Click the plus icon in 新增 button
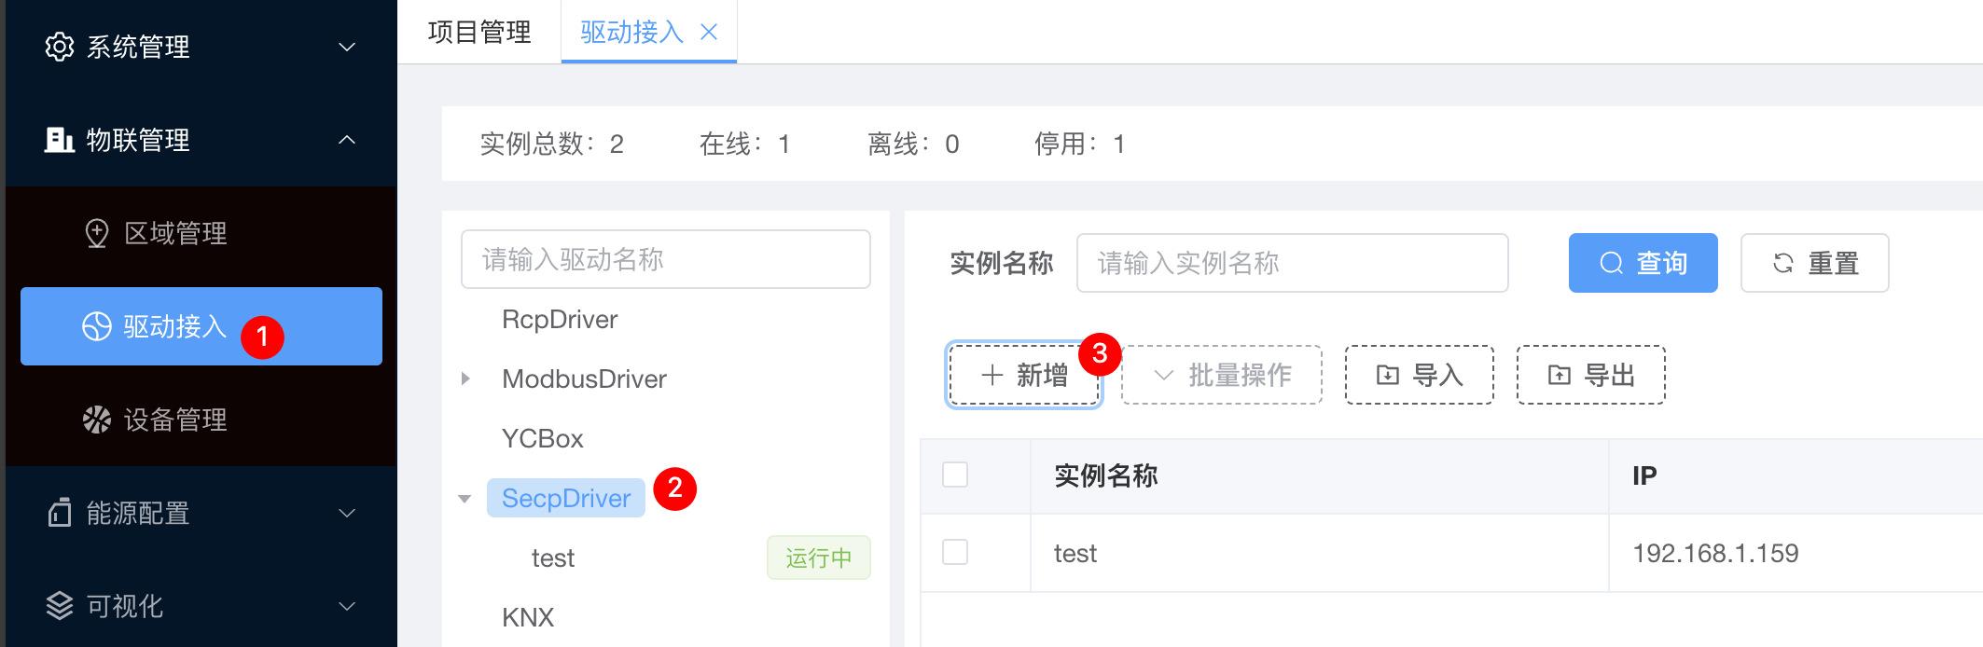 (992, 375)
